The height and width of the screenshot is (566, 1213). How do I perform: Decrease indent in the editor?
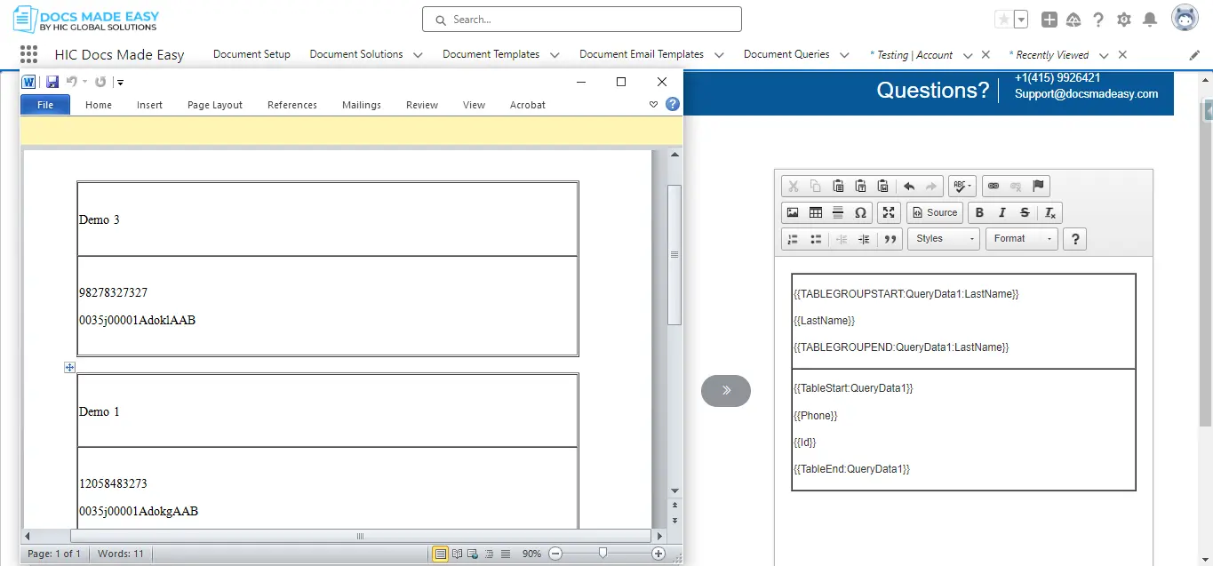(842, 239)
